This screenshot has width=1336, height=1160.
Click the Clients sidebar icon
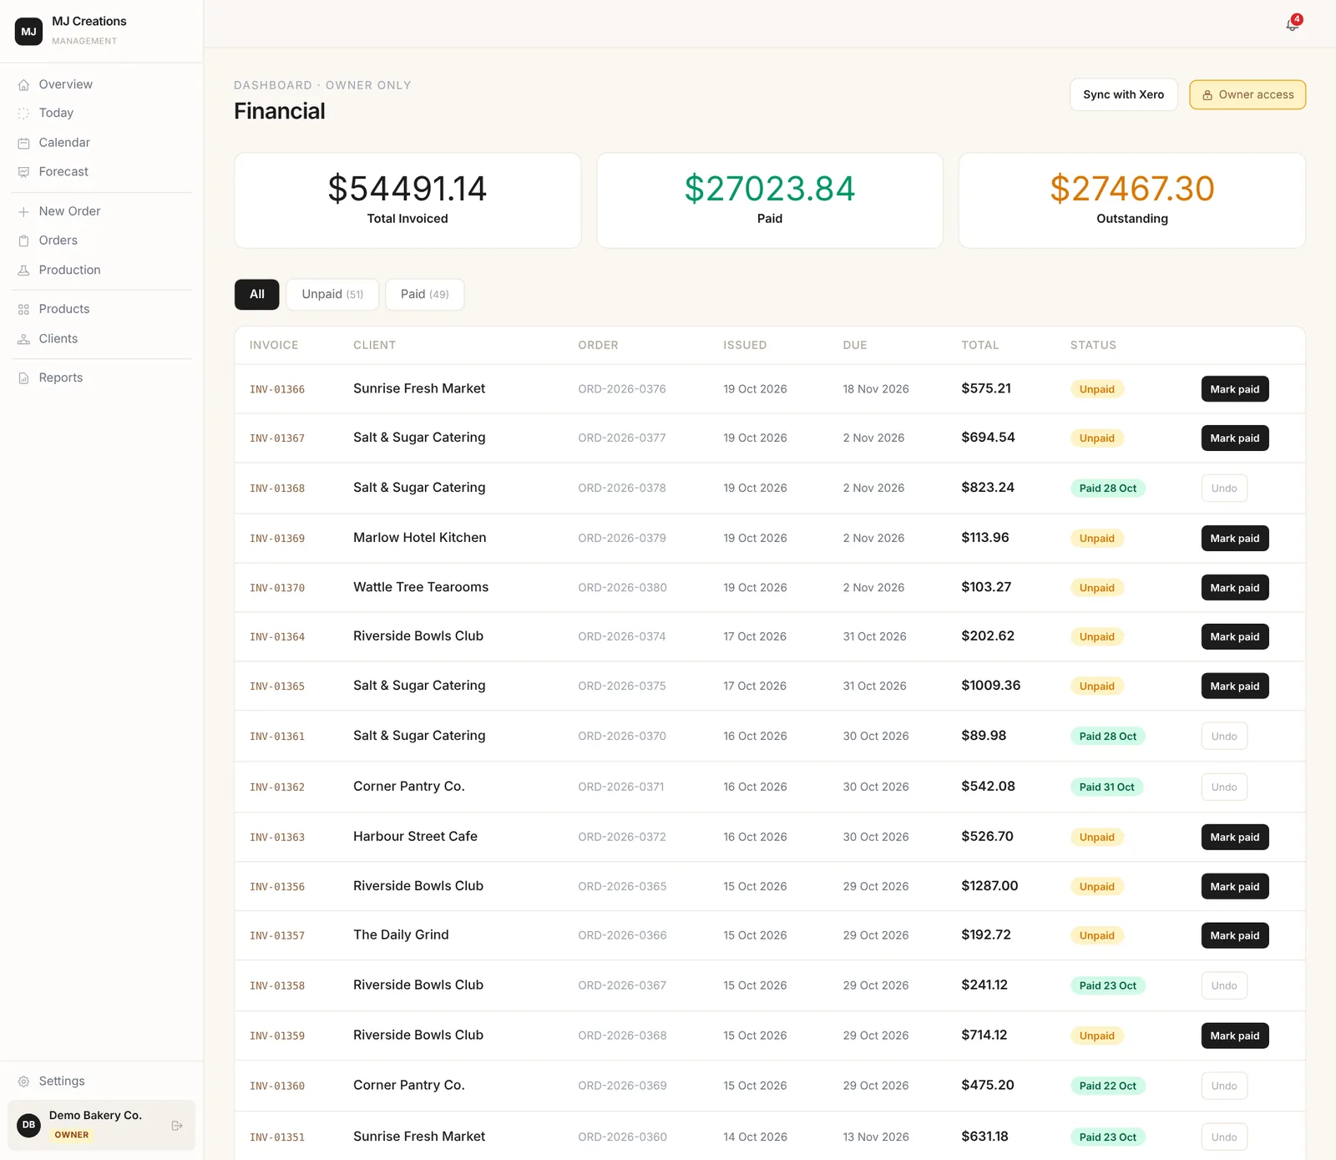click(x=23, y=339)
